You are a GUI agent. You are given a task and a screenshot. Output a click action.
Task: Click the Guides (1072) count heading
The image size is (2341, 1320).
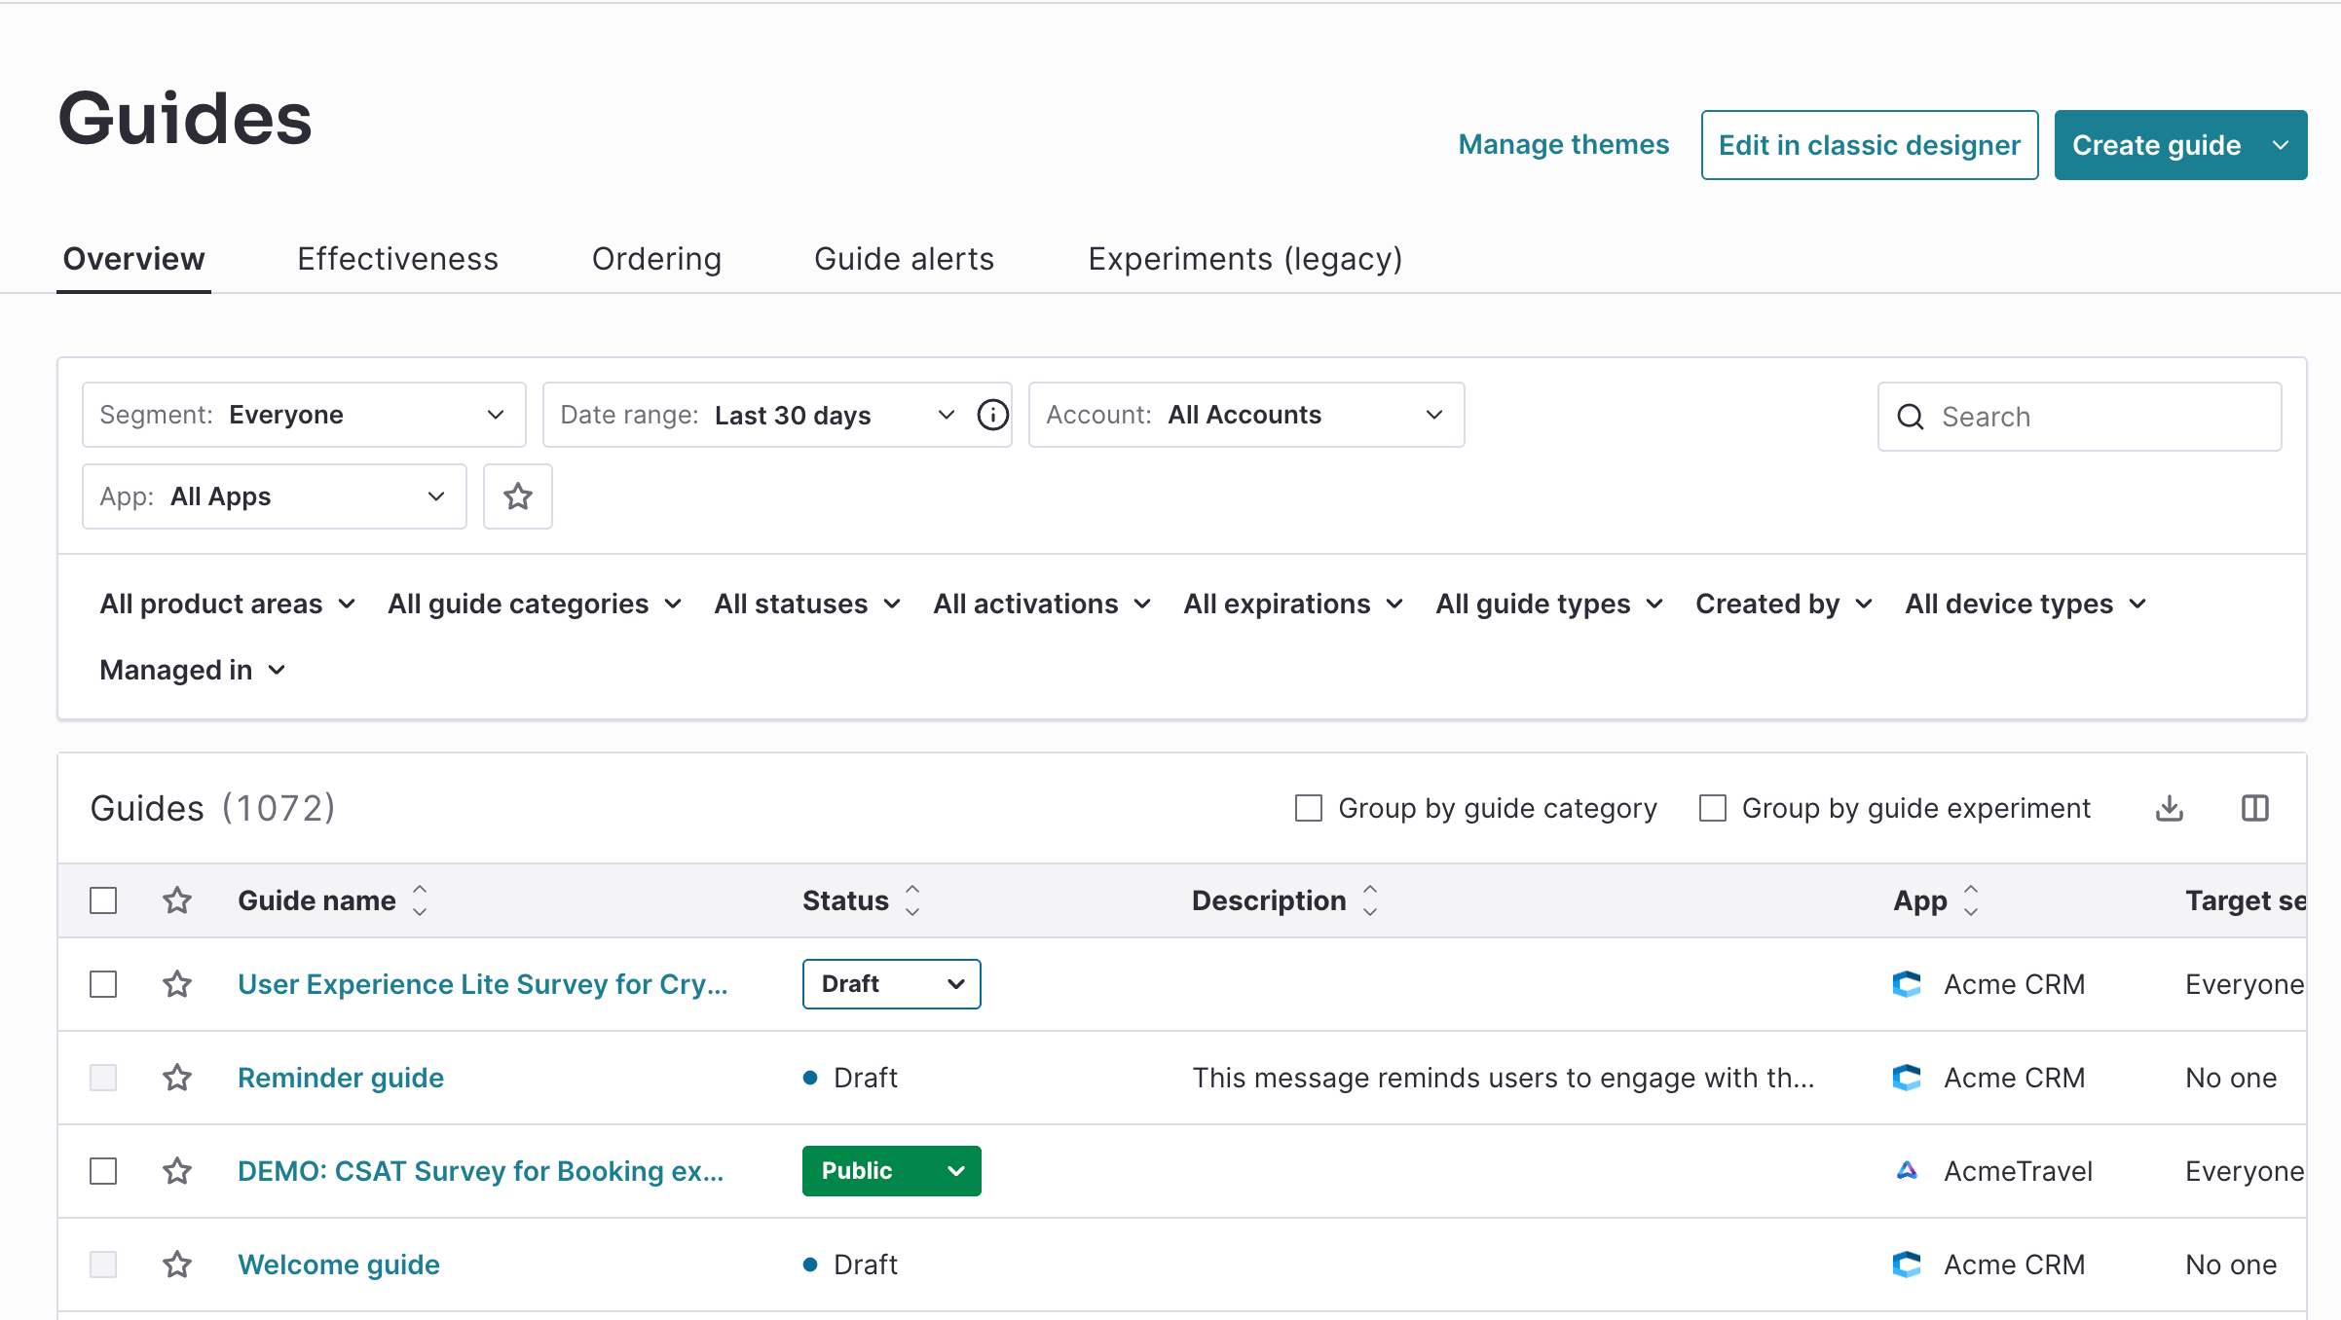[212, 808]
